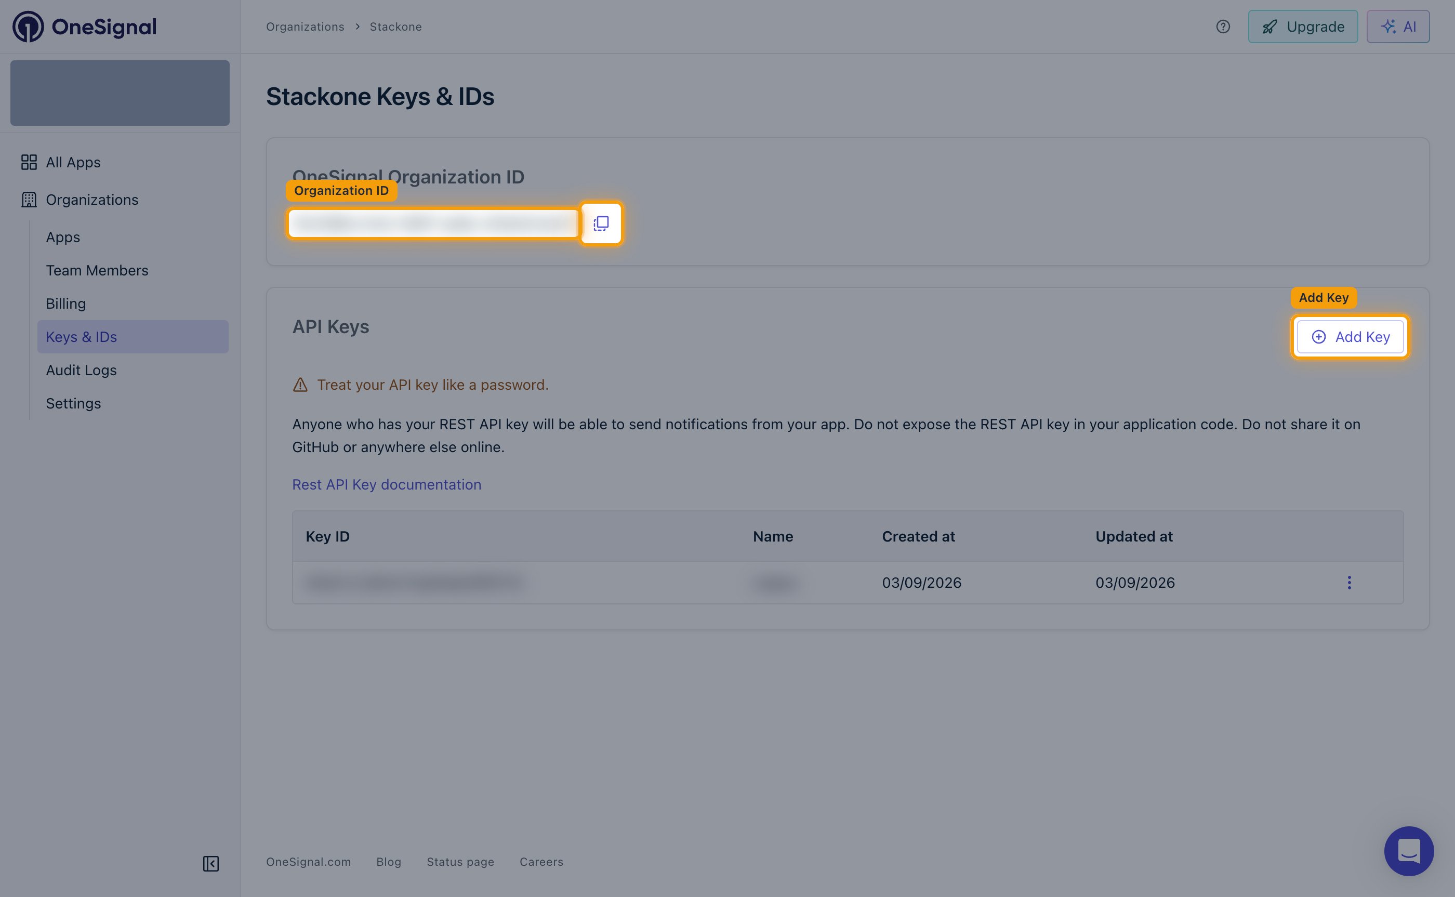Click the Organizations building icon
The width and height of the screenshot is (1455, 897).
click(x=29, y=200)
